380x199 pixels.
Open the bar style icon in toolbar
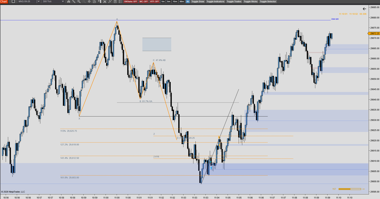tap(68, 2)
